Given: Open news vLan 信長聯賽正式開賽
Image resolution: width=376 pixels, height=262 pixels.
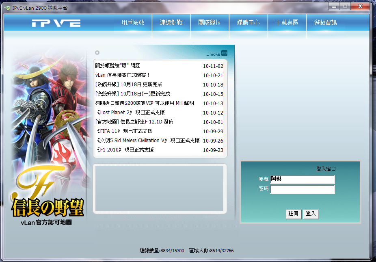Looking at the screenshot, I should 122,75.
